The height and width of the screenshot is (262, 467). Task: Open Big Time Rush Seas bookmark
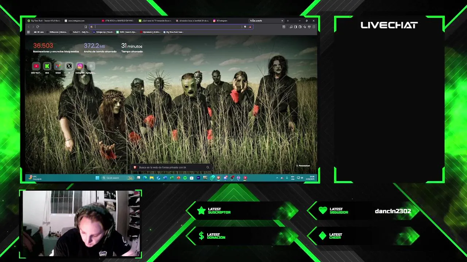[x=173, y=32]
